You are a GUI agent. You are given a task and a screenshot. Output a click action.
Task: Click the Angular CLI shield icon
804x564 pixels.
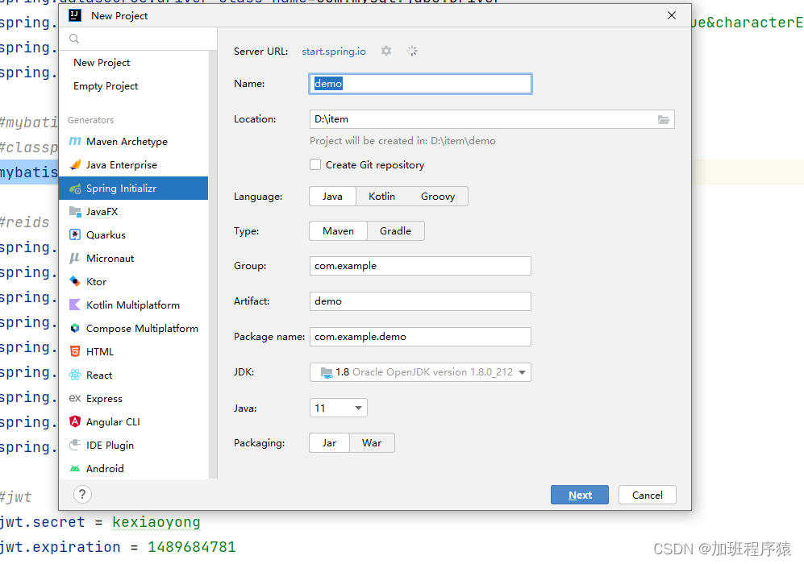click(75, 421)
